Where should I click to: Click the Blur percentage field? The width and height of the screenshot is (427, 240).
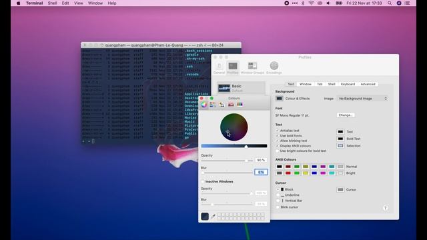coord(261,172)
